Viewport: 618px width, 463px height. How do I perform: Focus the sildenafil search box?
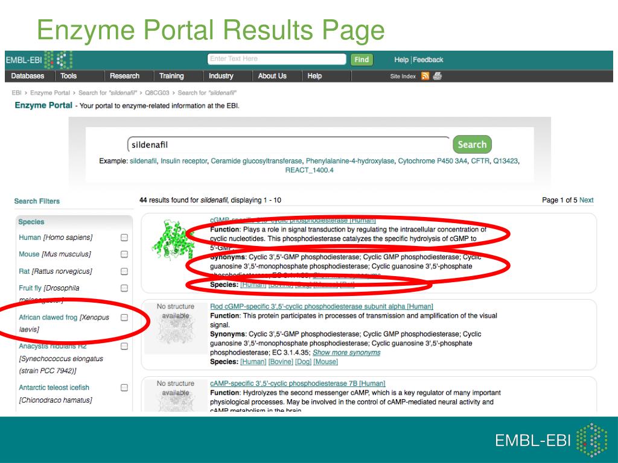pos(288,145)
